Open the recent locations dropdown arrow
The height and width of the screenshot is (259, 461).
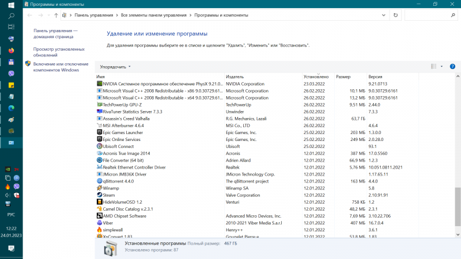[48, 16]
